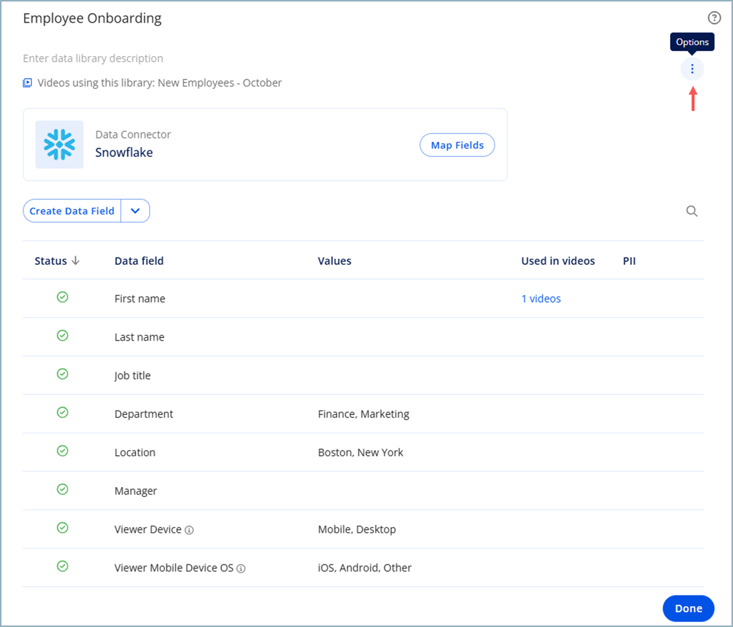Click the search magnifier icon
The width and height of the screenshot is (733, 627).
692,211
